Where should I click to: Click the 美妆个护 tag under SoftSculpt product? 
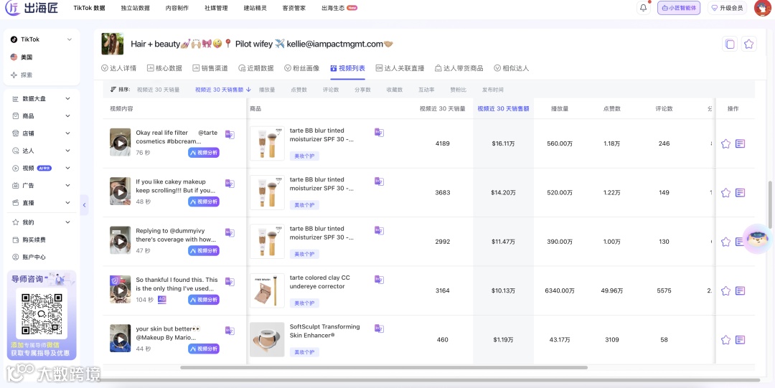(304, 352)
